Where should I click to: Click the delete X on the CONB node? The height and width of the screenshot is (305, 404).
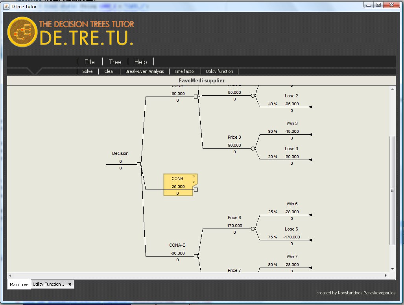tap(194, 176)
